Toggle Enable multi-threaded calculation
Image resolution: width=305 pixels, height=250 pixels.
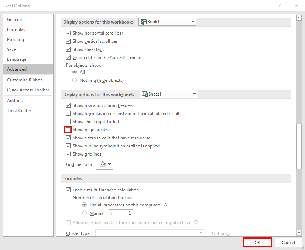68,190
